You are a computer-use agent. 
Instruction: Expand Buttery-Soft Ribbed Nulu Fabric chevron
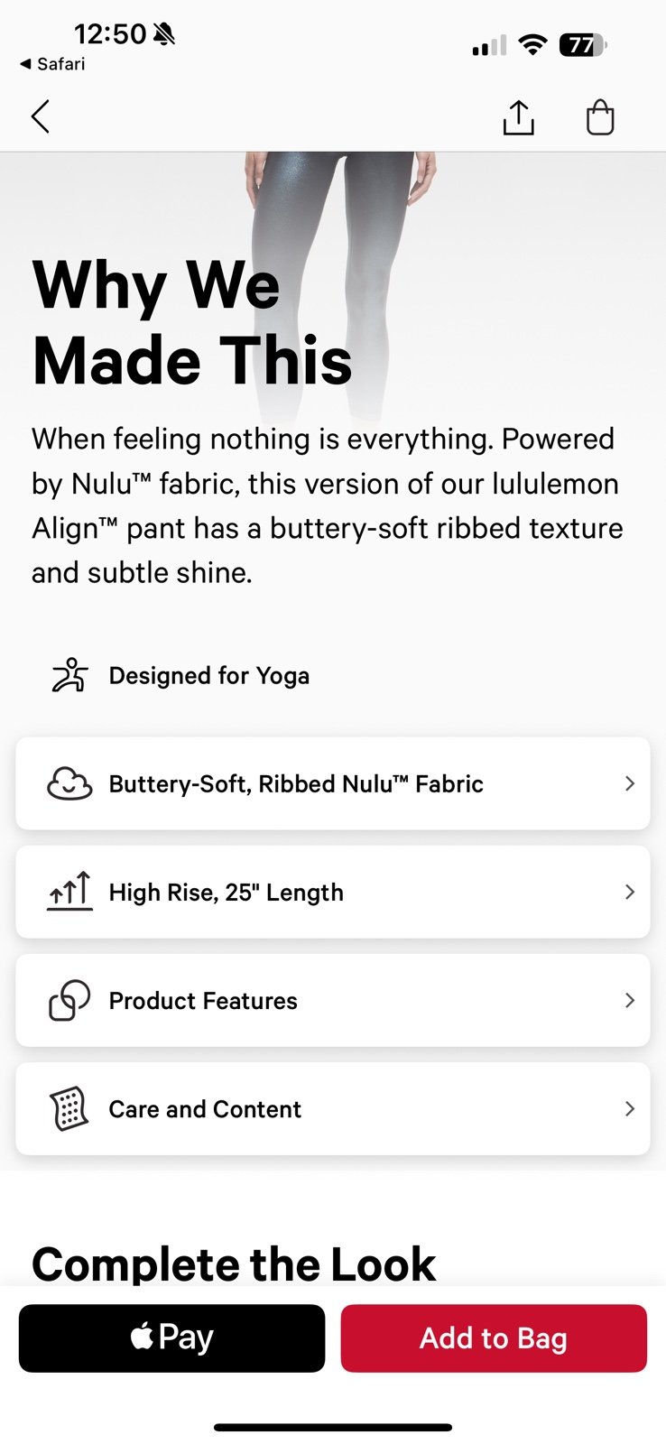click(630, 783)
